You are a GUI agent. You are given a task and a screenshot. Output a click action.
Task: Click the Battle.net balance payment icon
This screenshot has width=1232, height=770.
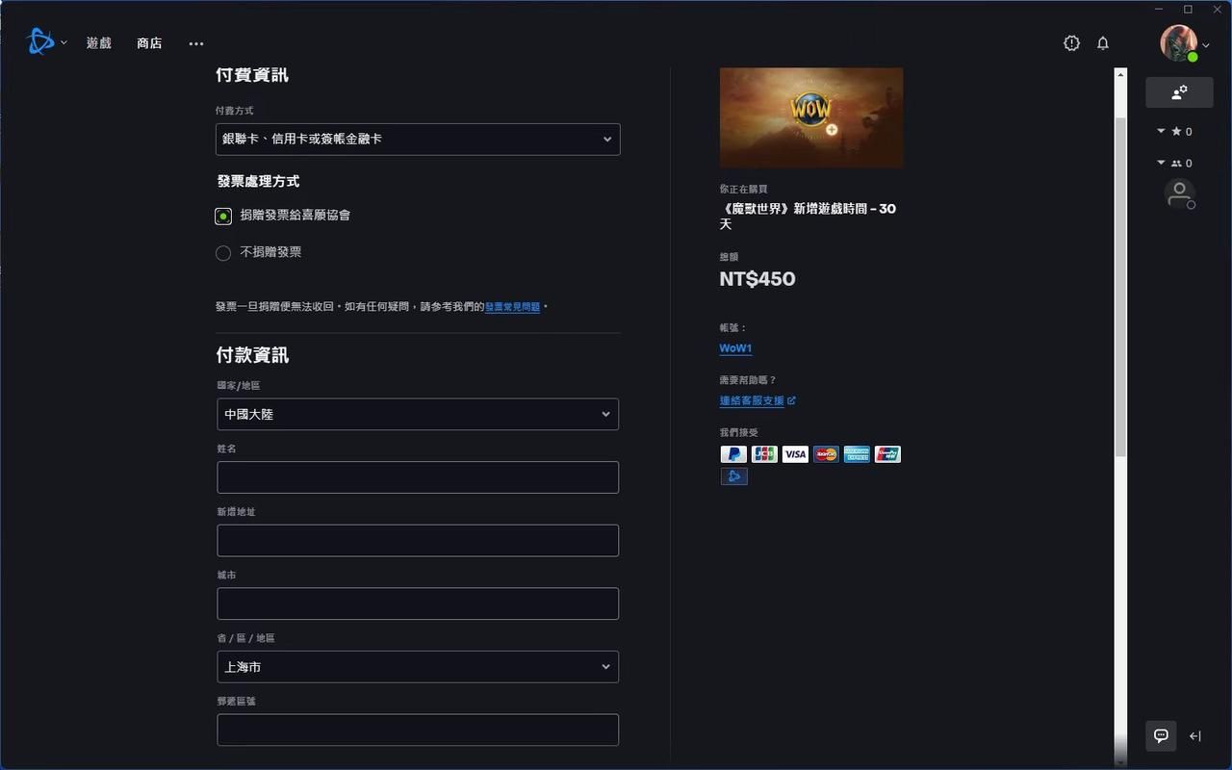point(733,476)
